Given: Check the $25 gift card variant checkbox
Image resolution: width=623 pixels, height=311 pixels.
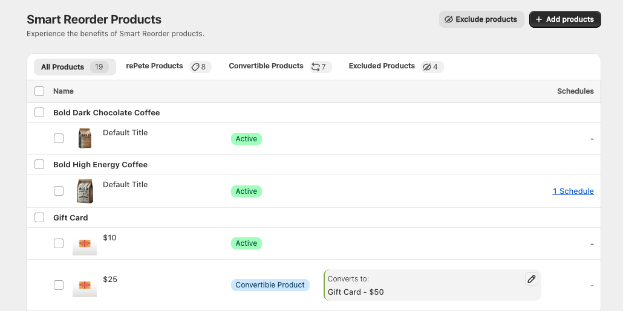Looking at the screenshot, I should [59, 285].
